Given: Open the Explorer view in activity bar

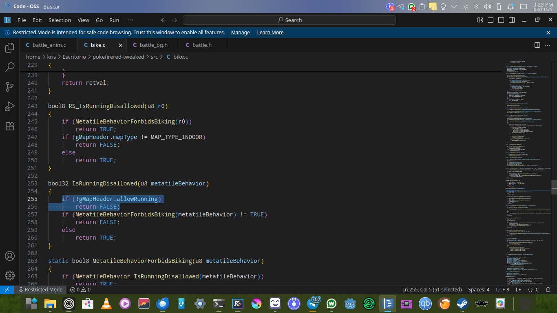Looking at the screenshot, I should [10, 48].
